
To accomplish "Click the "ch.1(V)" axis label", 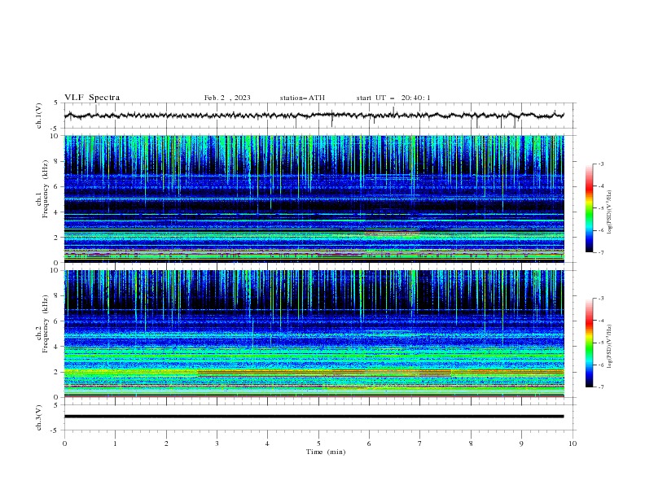I will pyautogui.click(x=39, y=116).
